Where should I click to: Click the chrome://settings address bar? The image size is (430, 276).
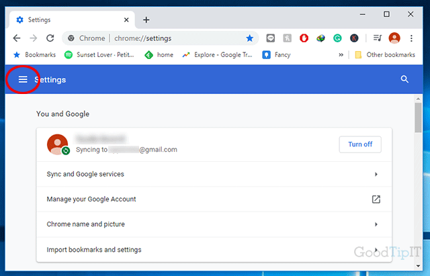tap(161, 38)
